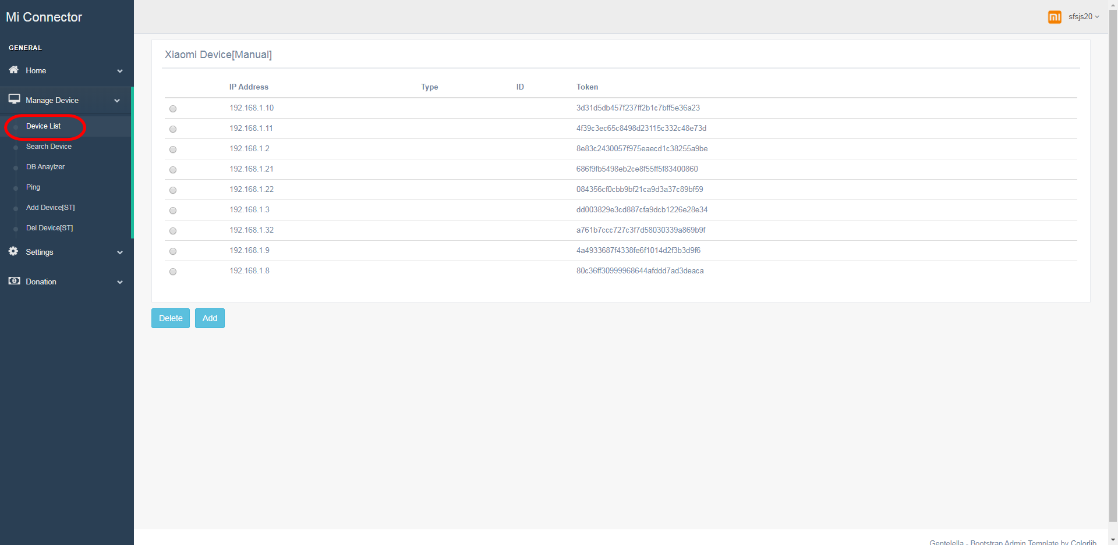Open Del Device[ST] menu item
The image size is (1118, 545).
pos(49,228)
